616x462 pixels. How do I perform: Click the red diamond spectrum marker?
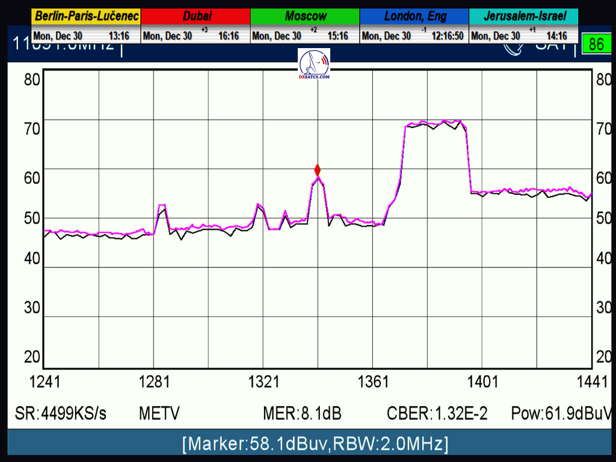pos(318,170)
